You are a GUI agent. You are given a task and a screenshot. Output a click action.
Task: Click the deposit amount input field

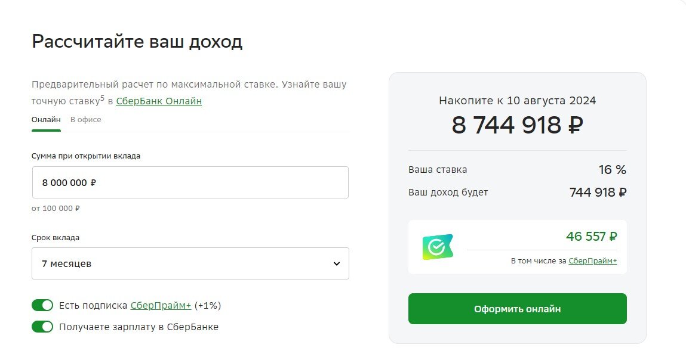point(190,182)
